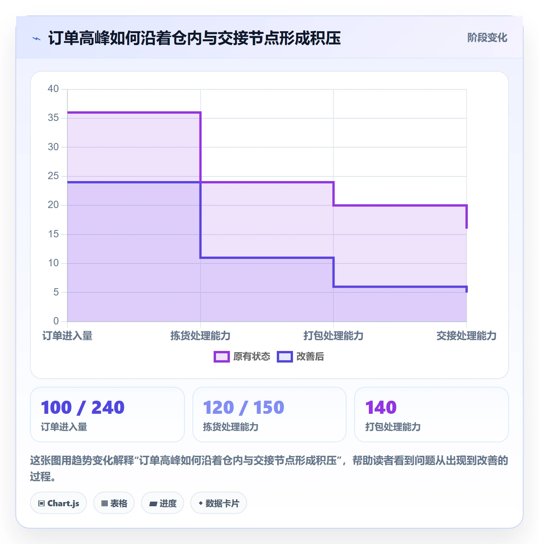Viewport: 539px width, 544px height.
Task: Click the purple 原有状态 legend color box
Action: click(222, 357)
